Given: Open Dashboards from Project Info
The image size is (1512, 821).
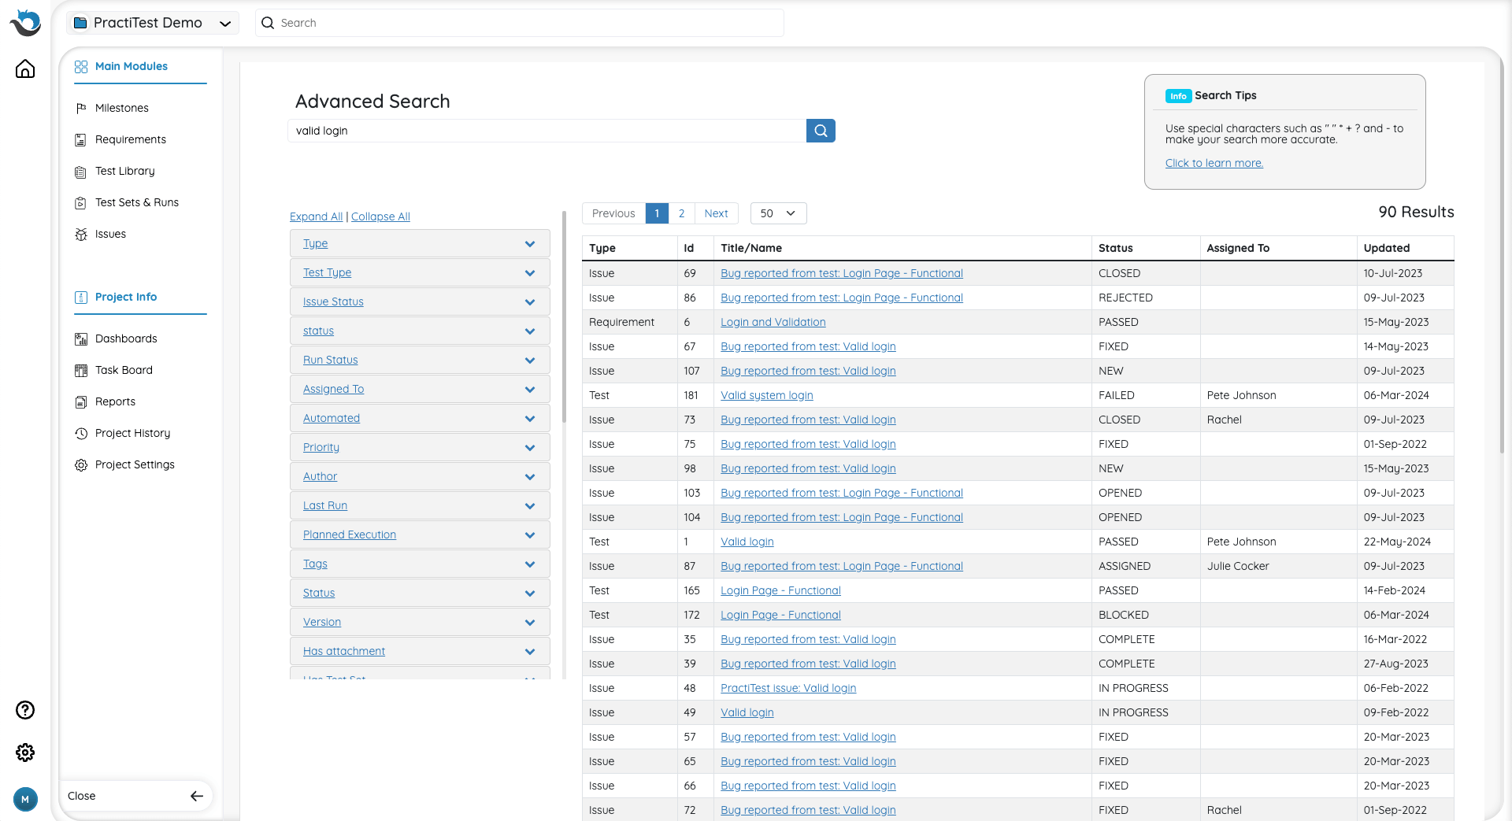Looking at the screenshot, I should pyautogui.click(x=126, y=338).
